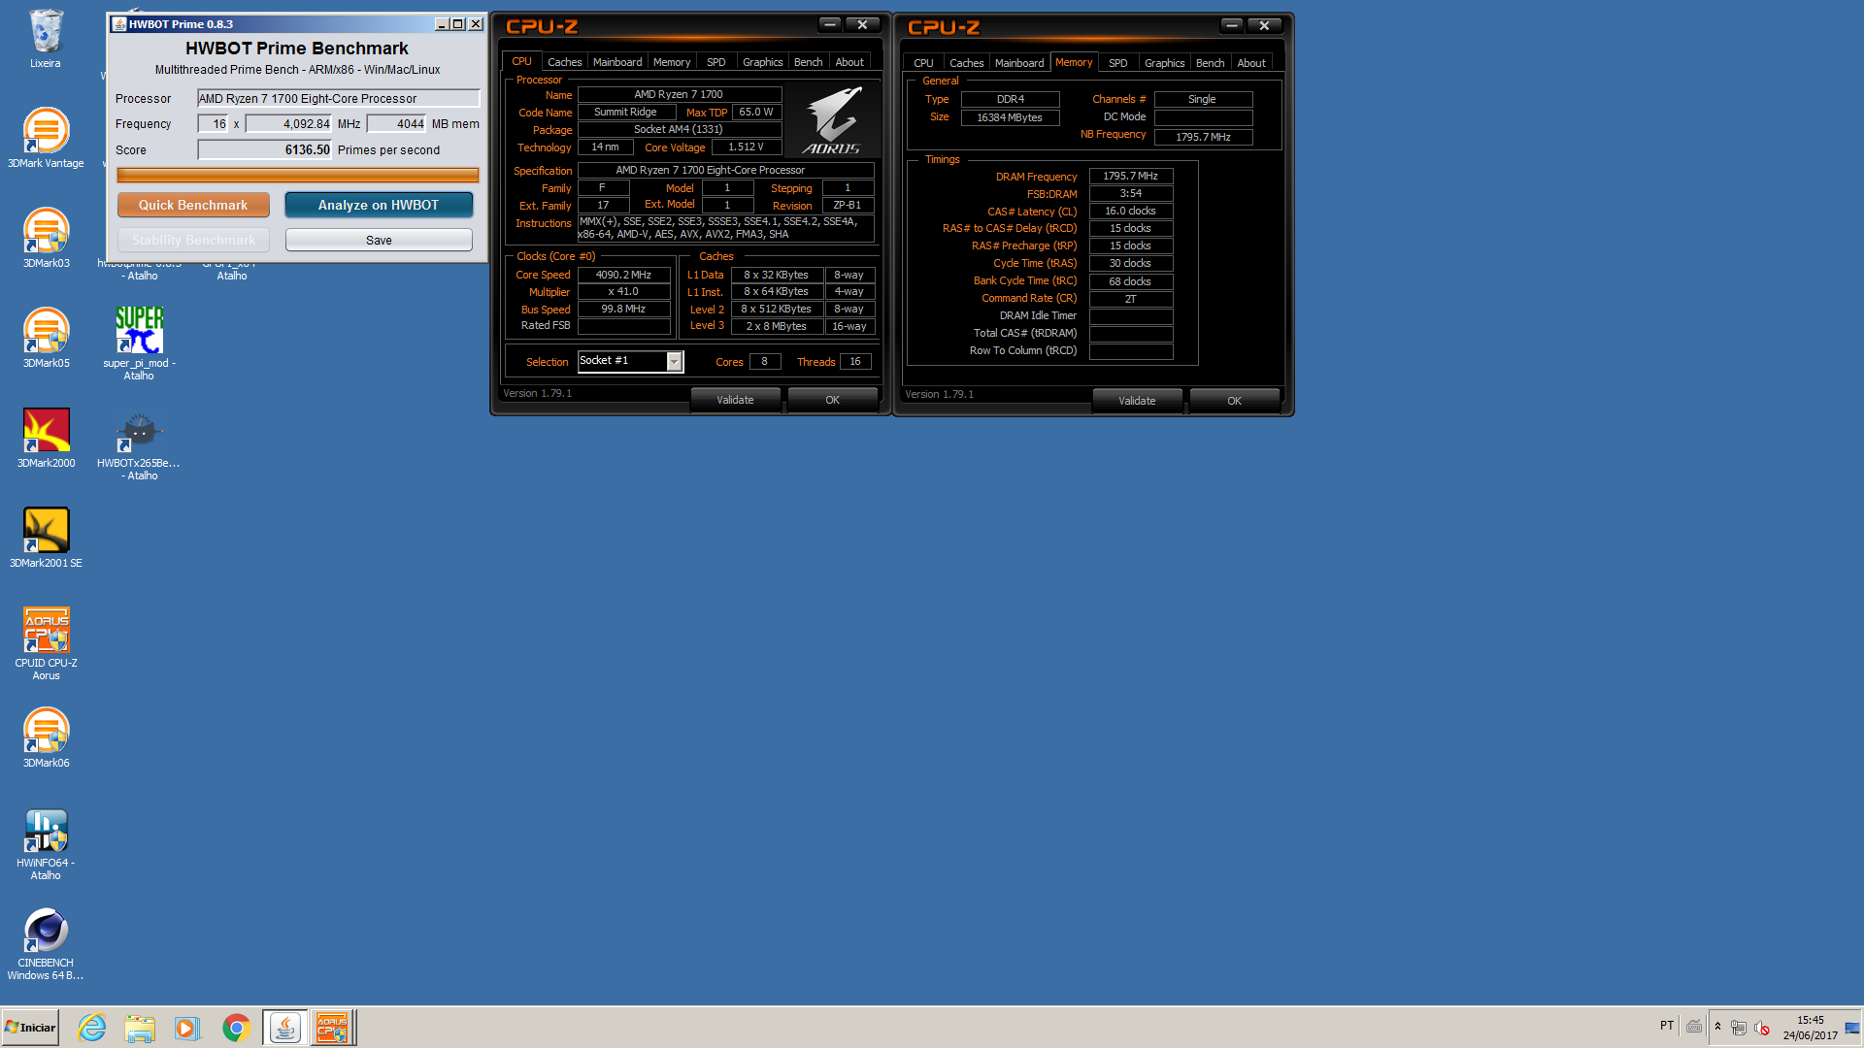Open the Socket #1 selection dropdown

pos(631,361)
